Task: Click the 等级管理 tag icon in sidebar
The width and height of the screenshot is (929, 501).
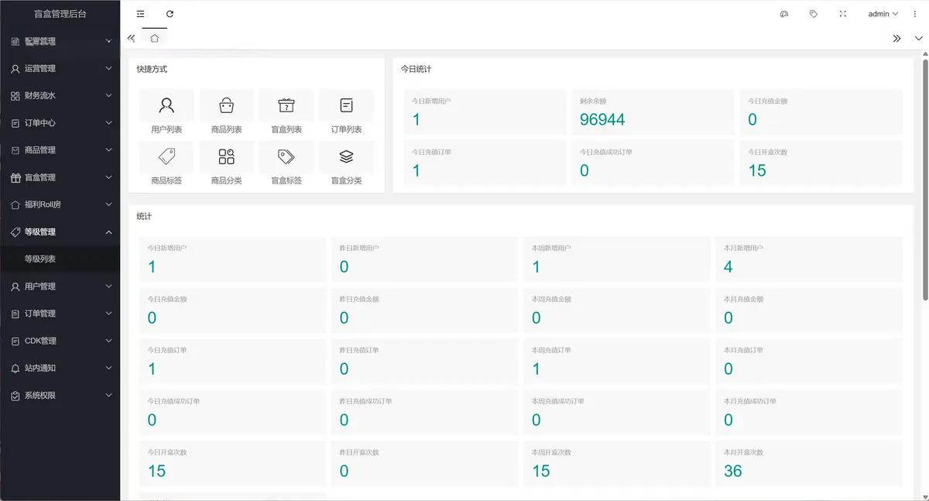Action: (15, 232)
